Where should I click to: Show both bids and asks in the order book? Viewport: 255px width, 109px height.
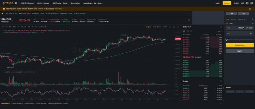pos(184,31)
